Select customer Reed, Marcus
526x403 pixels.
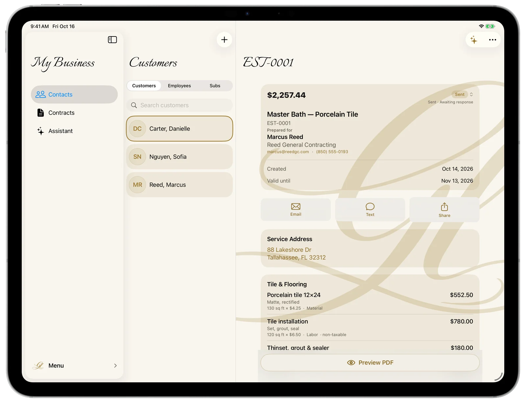point(179,185)
